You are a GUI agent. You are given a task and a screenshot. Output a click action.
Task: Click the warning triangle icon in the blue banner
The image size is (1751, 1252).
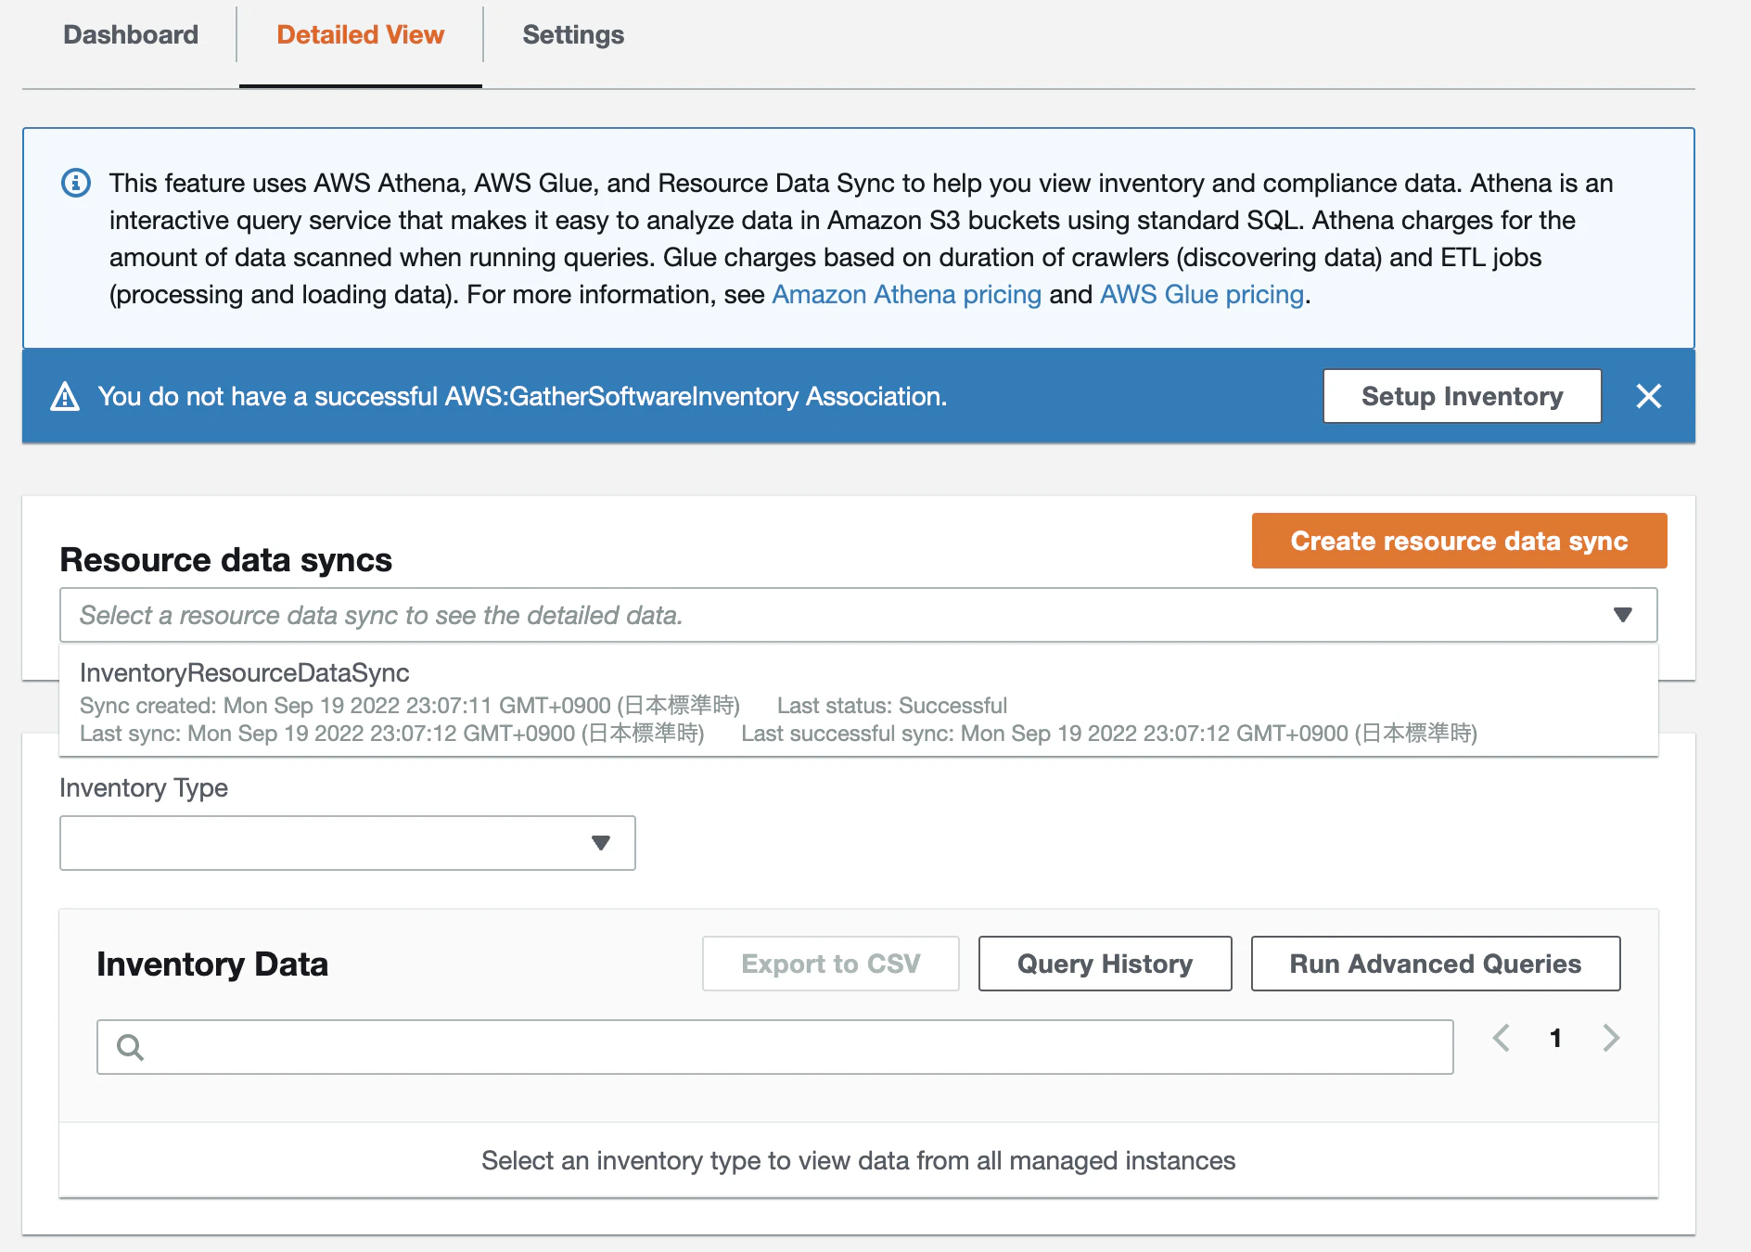tap(65, 396)
